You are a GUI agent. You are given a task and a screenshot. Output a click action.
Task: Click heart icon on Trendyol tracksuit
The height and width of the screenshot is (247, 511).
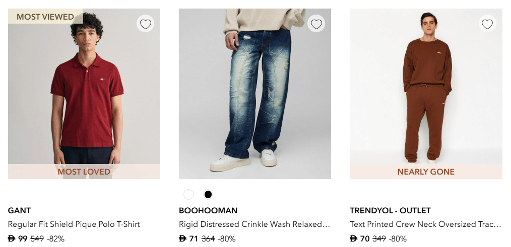tap(487, 24)
